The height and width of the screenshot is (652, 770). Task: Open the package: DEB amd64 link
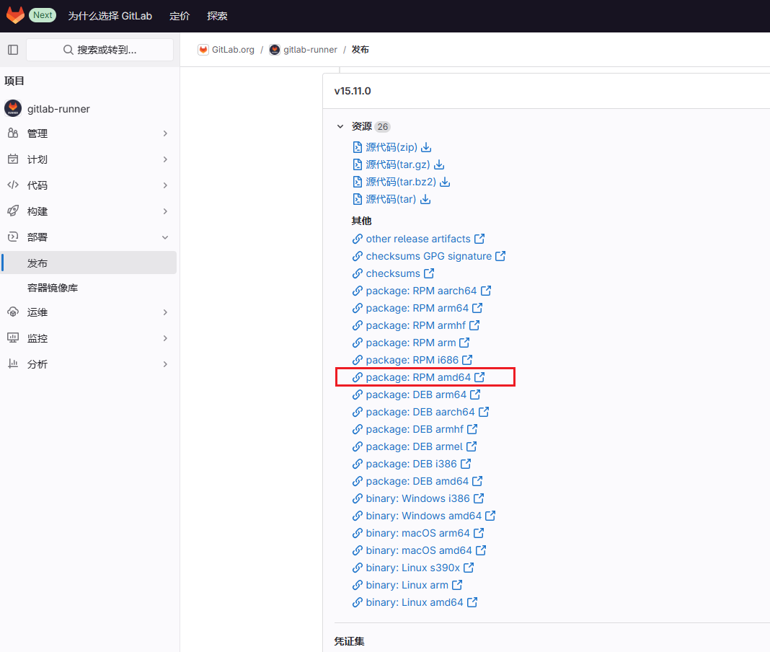tap(417, 481)
